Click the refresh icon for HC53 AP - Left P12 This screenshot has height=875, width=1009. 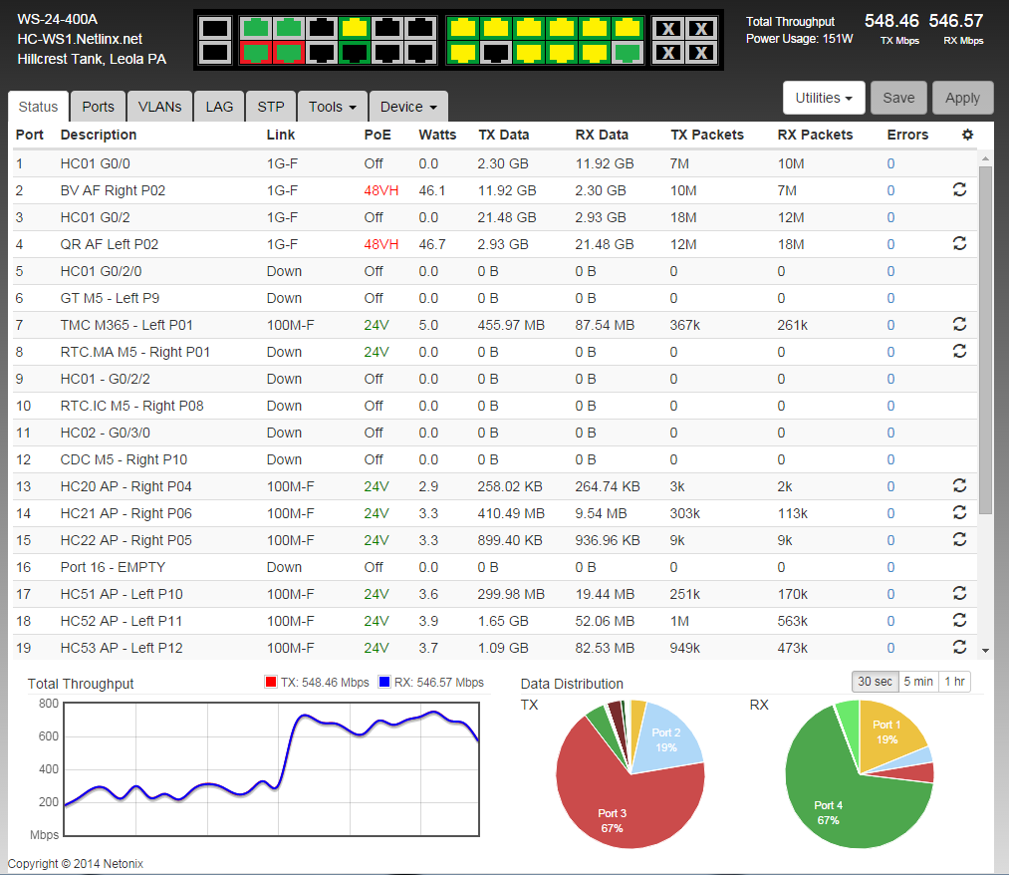click(x=959, y=647)
